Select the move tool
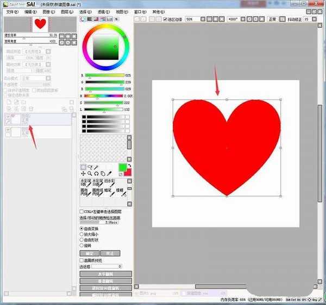The image size is (326, 305). 83,174
